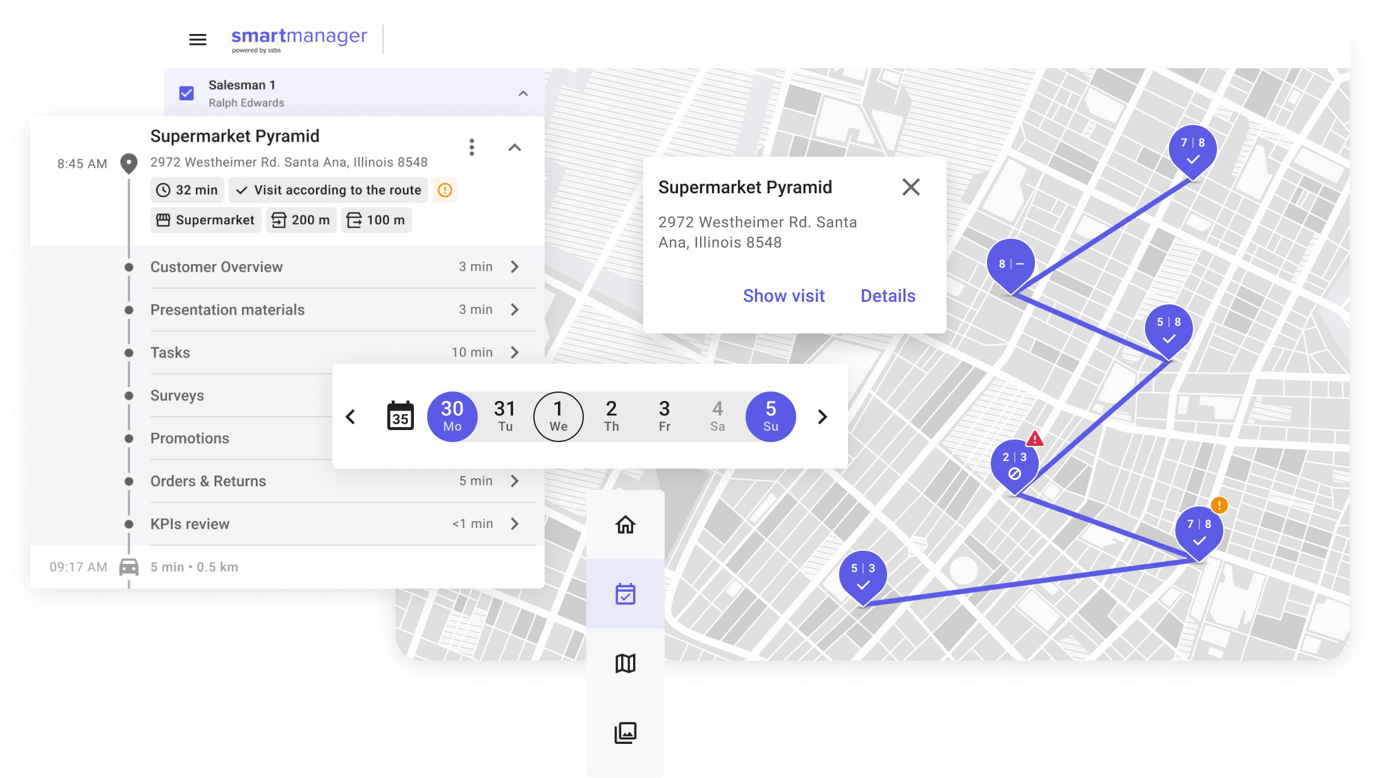Open the Tasks step
Viewport: 1380px width, 778px height.
tap(514, 352)
